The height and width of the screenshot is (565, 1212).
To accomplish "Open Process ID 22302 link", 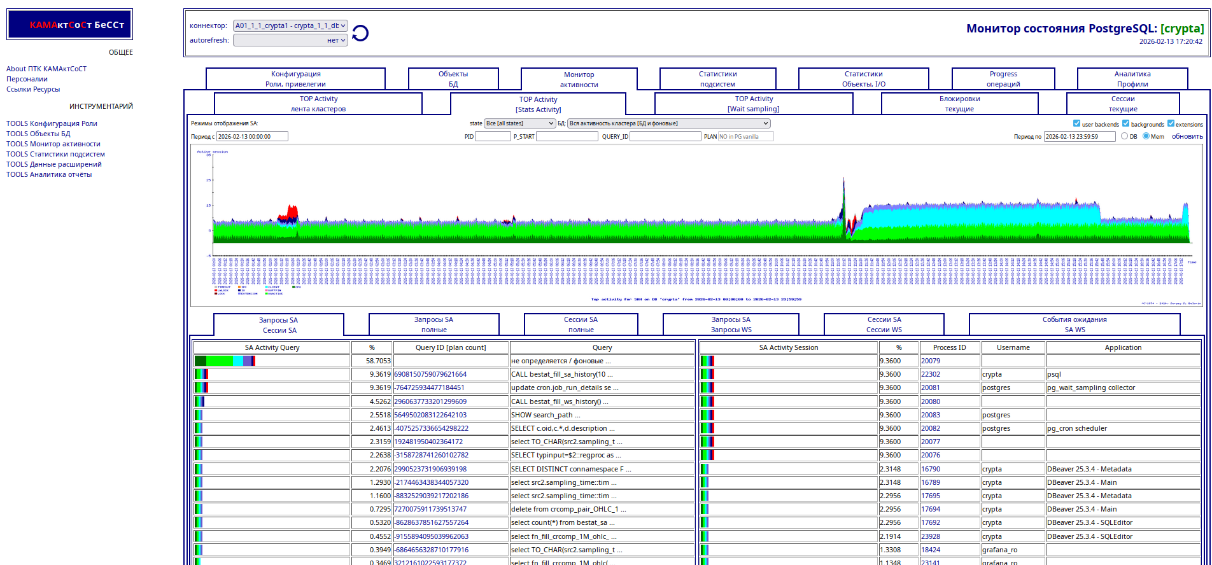I will (x=930, y=374).
